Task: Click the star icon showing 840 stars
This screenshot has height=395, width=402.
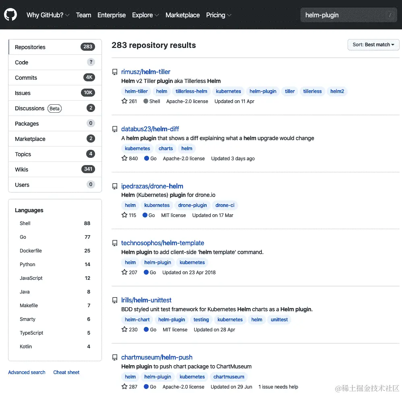Action: click(x=124, y=158)
